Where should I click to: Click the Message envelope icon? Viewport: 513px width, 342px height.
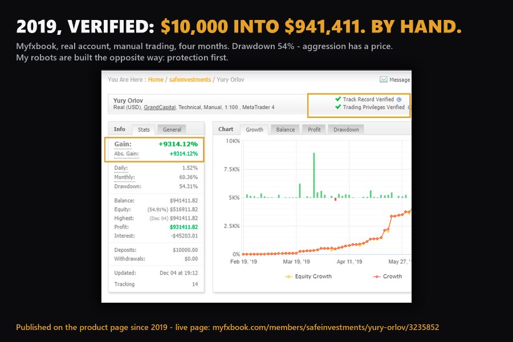point(384,80)
